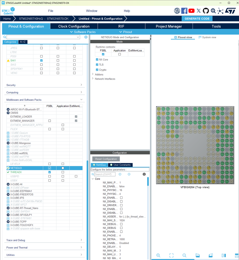The height and width of the screenshot is (260, 239).
Task: Switch to the Tools tab
Action: (x=216, y=26)
